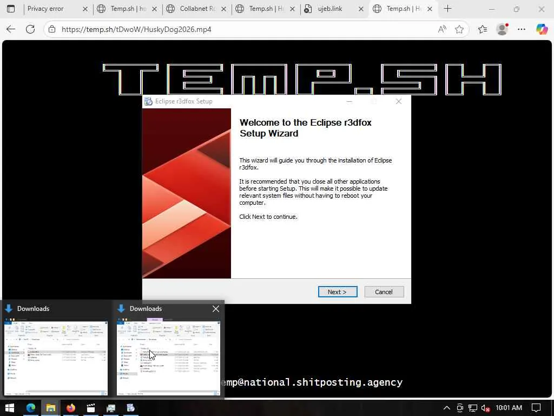The image size is (554, 416).
Task: Open File Explorer from taskbar
Action: pos(51,408)
